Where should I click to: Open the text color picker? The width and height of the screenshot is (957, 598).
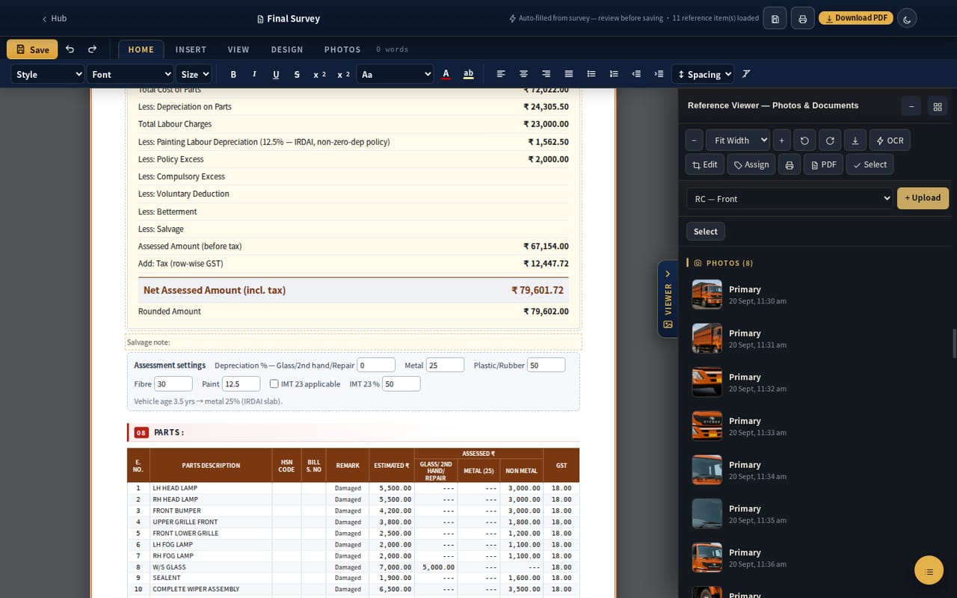click(446, 74)
